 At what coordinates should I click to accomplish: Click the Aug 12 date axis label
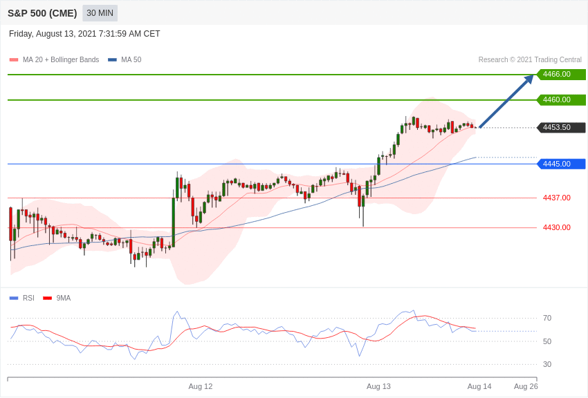pyautogui.click(x=200, y=386)
